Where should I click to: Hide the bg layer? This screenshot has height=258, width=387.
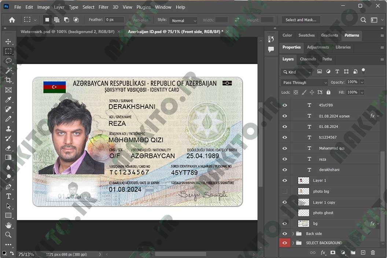pos(285,224)
